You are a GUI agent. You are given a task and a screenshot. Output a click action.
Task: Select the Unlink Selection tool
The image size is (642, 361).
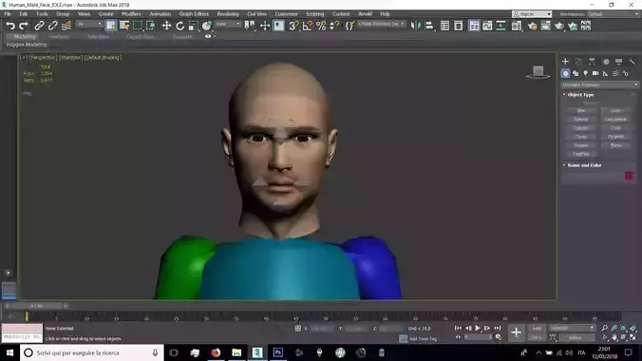[52, 26]
